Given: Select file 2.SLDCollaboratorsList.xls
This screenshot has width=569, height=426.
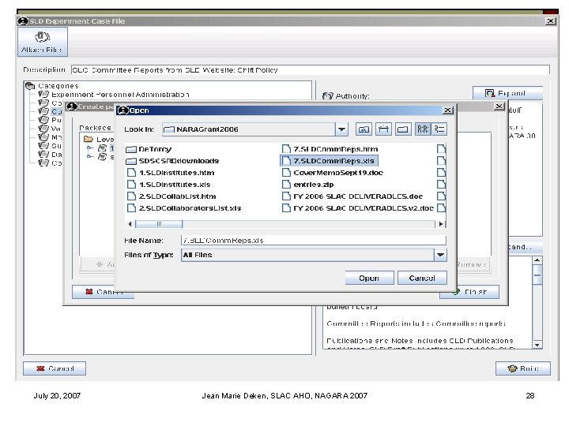Looking at the screenshot, I should (184, 208).
